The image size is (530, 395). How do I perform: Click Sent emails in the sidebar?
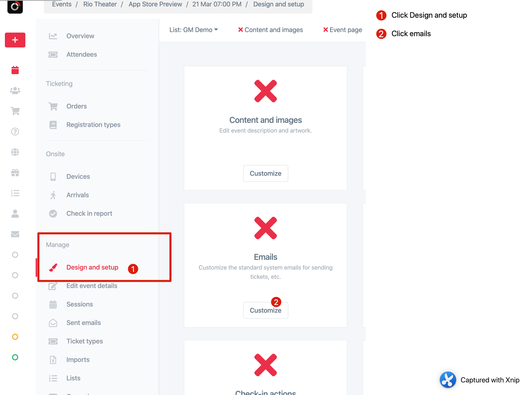coord(84,322)
